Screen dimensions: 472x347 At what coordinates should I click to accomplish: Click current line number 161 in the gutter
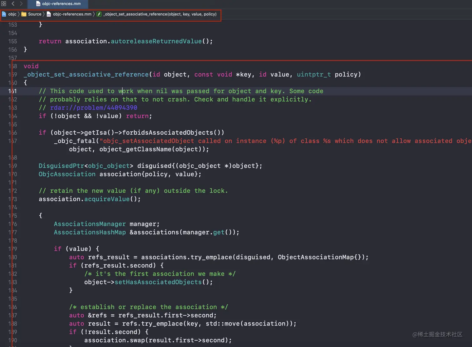(x=12, y=91)
